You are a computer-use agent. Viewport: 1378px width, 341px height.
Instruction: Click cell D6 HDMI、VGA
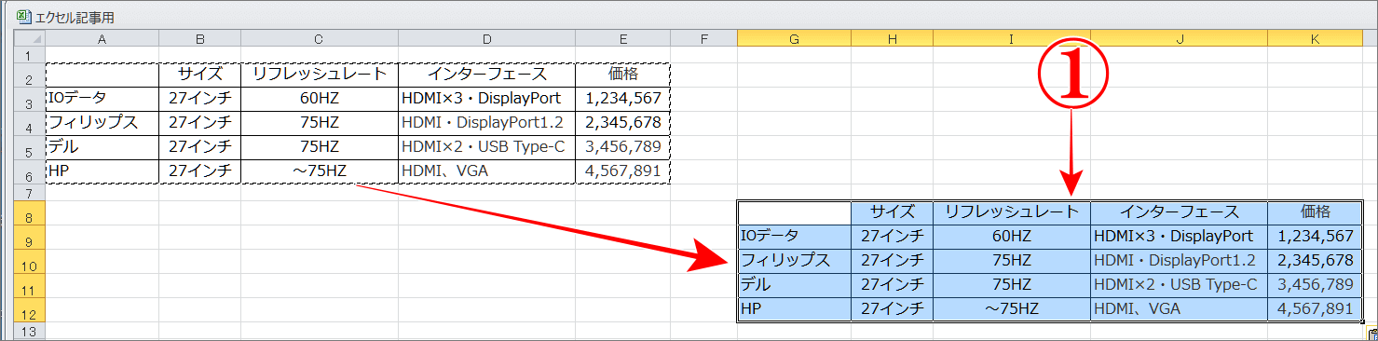486,171
